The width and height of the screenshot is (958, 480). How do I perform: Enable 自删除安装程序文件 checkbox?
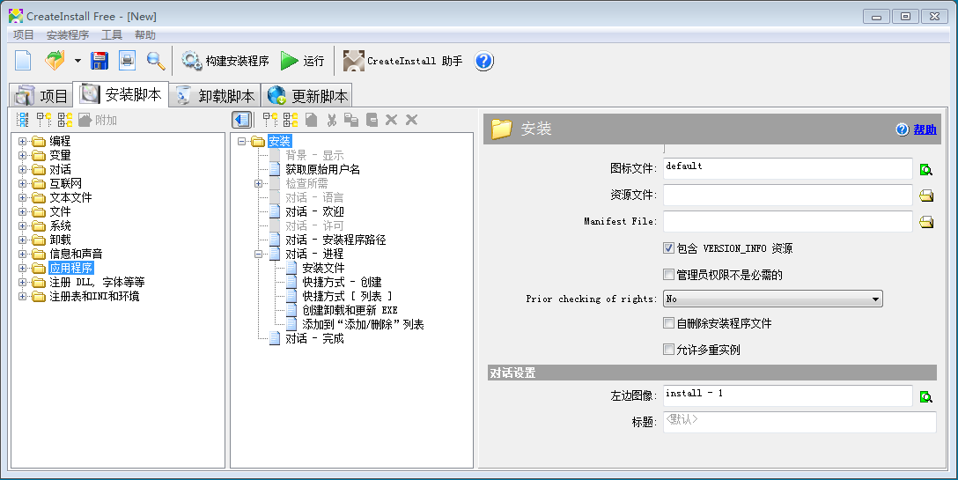click(668, 323)
